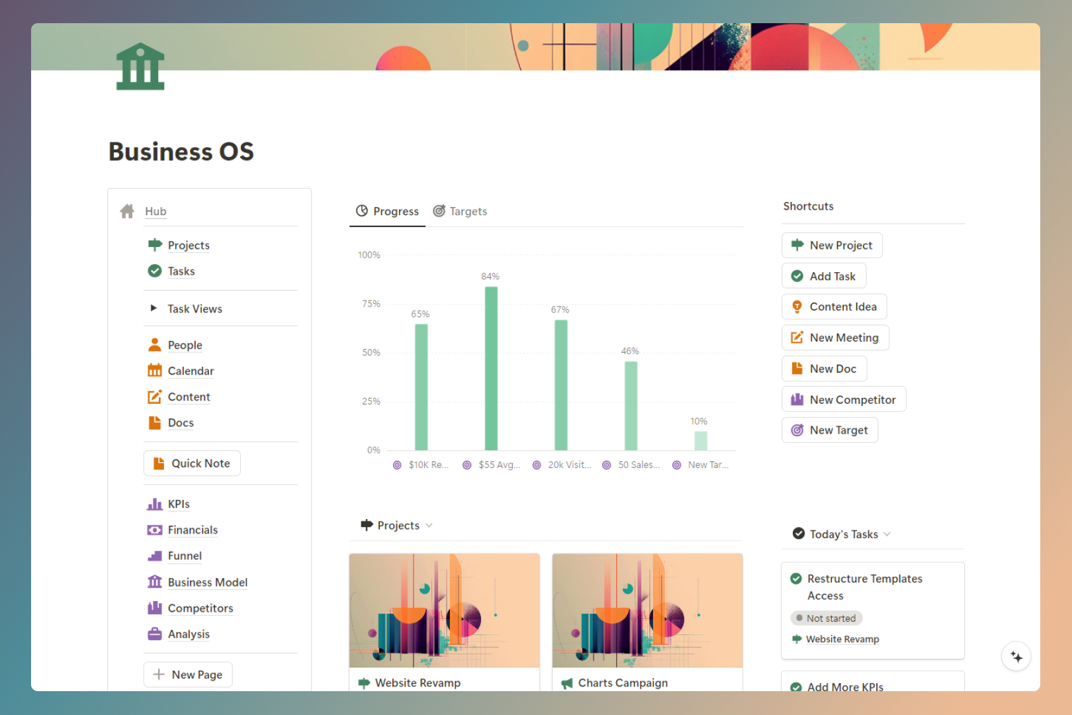Click the New Project shortcut button
Viewport: 1072px width, 715px height.
click(x=832, y=245)
